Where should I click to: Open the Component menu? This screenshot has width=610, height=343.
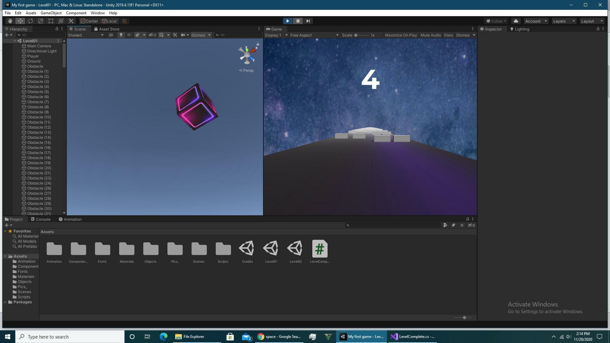[x=76, y=13]
